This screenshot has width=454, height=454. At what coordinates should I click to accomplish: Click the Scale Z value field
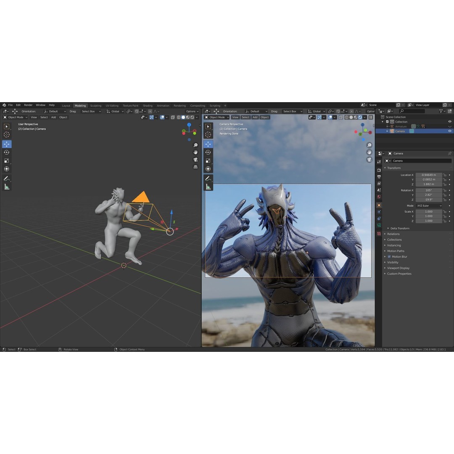click(x=429, y=221)
